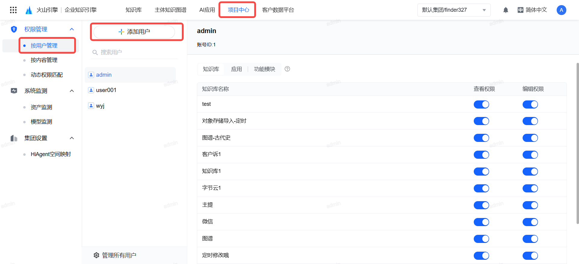Click the 集团设置 building icon

pos(14,138)
